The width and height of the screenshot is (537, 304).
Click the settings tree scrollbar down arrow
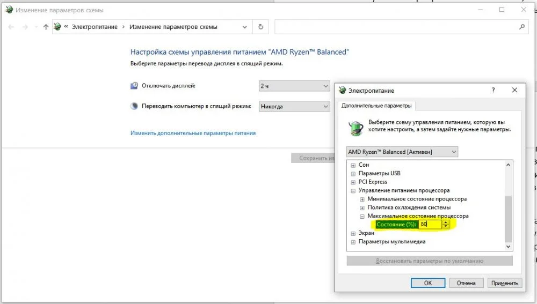(x=508, y=247)
